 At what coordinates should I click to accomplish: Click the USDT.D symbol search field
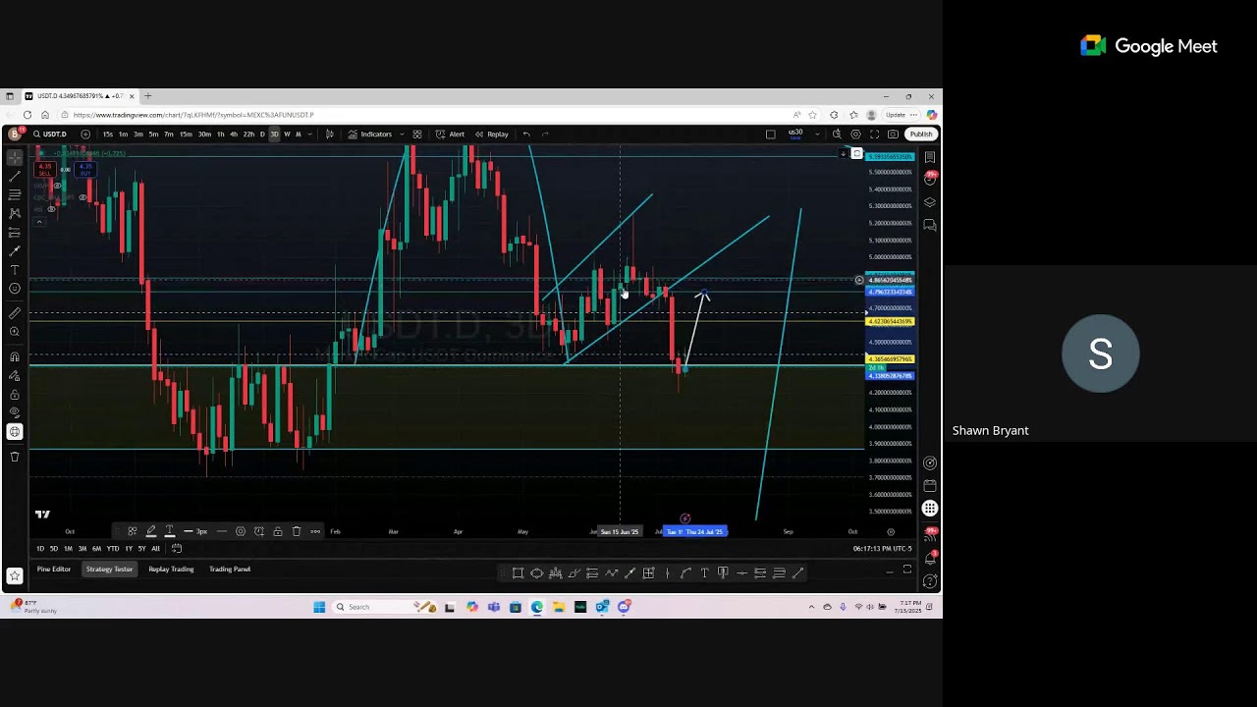pyautogui.click(x=50, y=135)
